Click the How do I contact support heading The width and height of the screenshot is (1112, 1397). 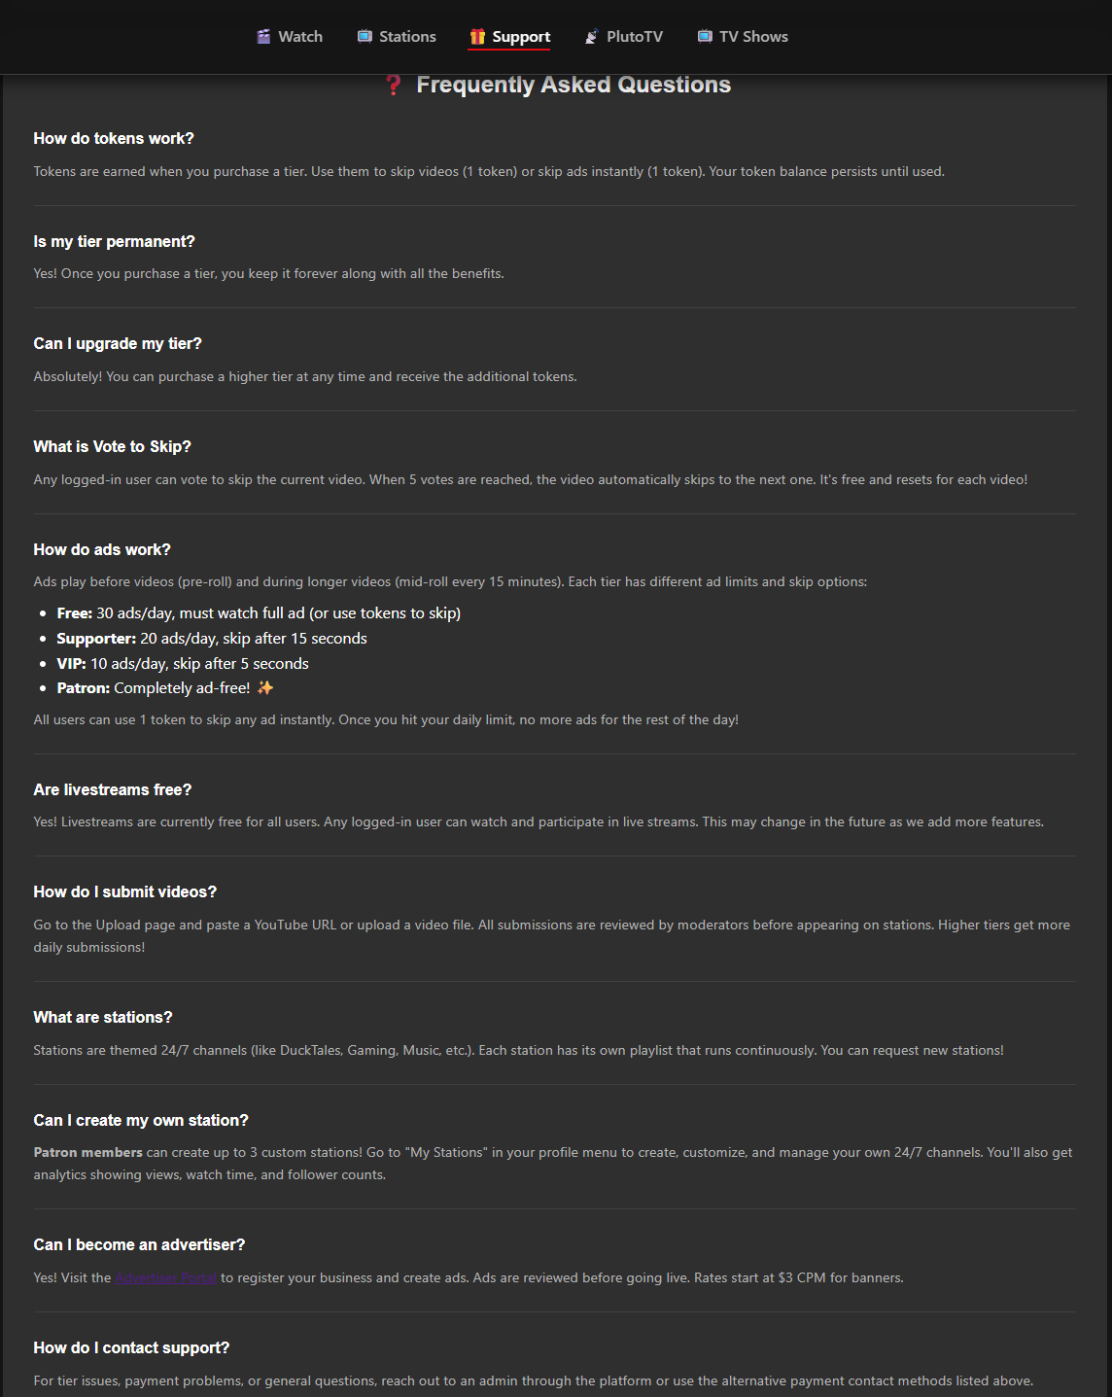click(131, 1347)
